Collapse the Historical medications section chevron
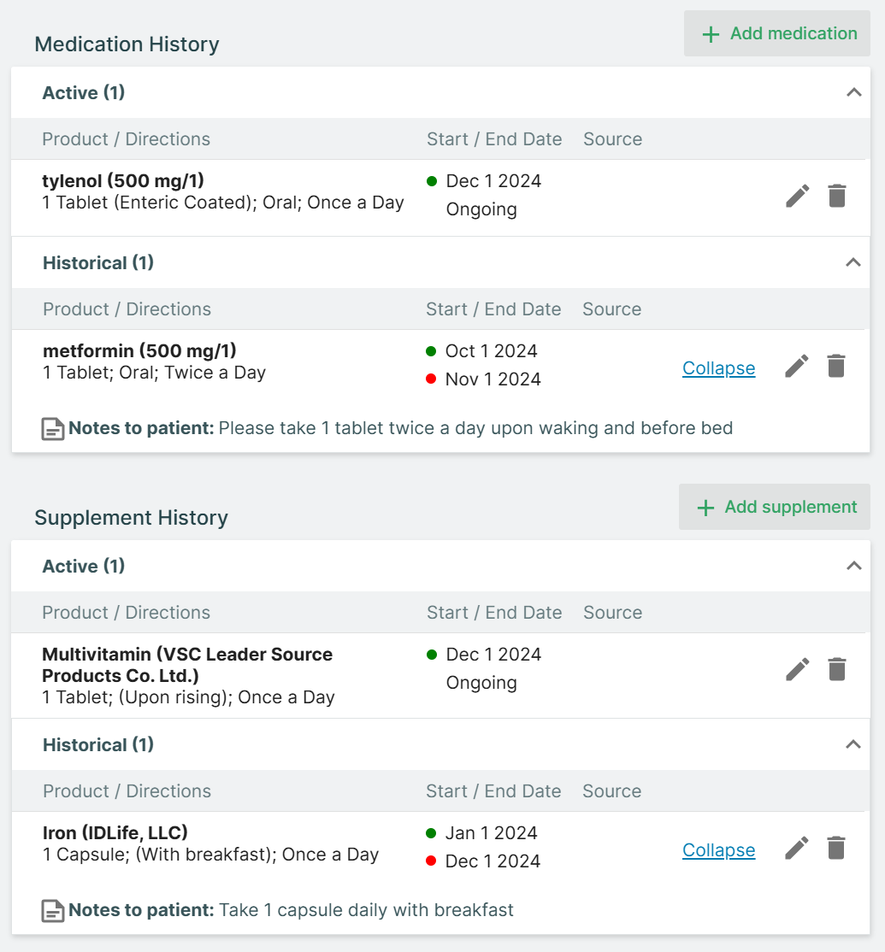Viewport: 885px width, 952px height. pyautogui.click(x=853, y=263)
